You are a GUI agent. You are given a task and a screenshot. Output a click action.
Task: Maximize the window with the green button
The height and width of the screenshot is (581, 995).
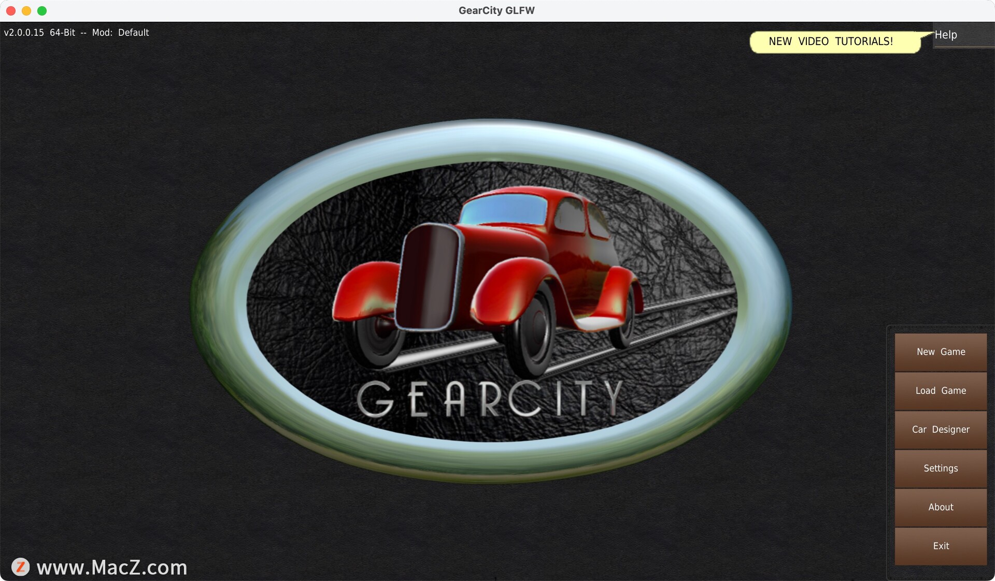click(42, 11)
